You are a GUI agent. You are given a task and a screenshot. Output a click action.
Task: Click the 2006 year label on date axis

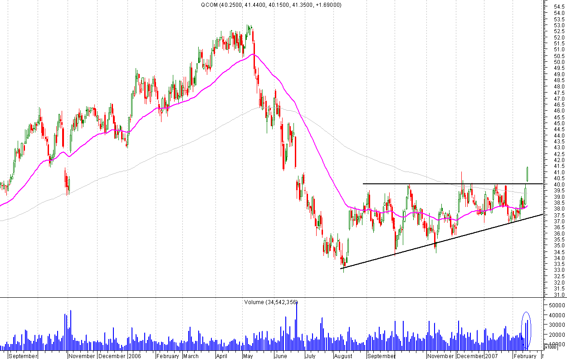coord(135,356)
